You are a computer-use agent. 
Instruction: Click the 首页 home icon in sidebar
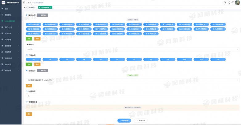pos(2,9)
